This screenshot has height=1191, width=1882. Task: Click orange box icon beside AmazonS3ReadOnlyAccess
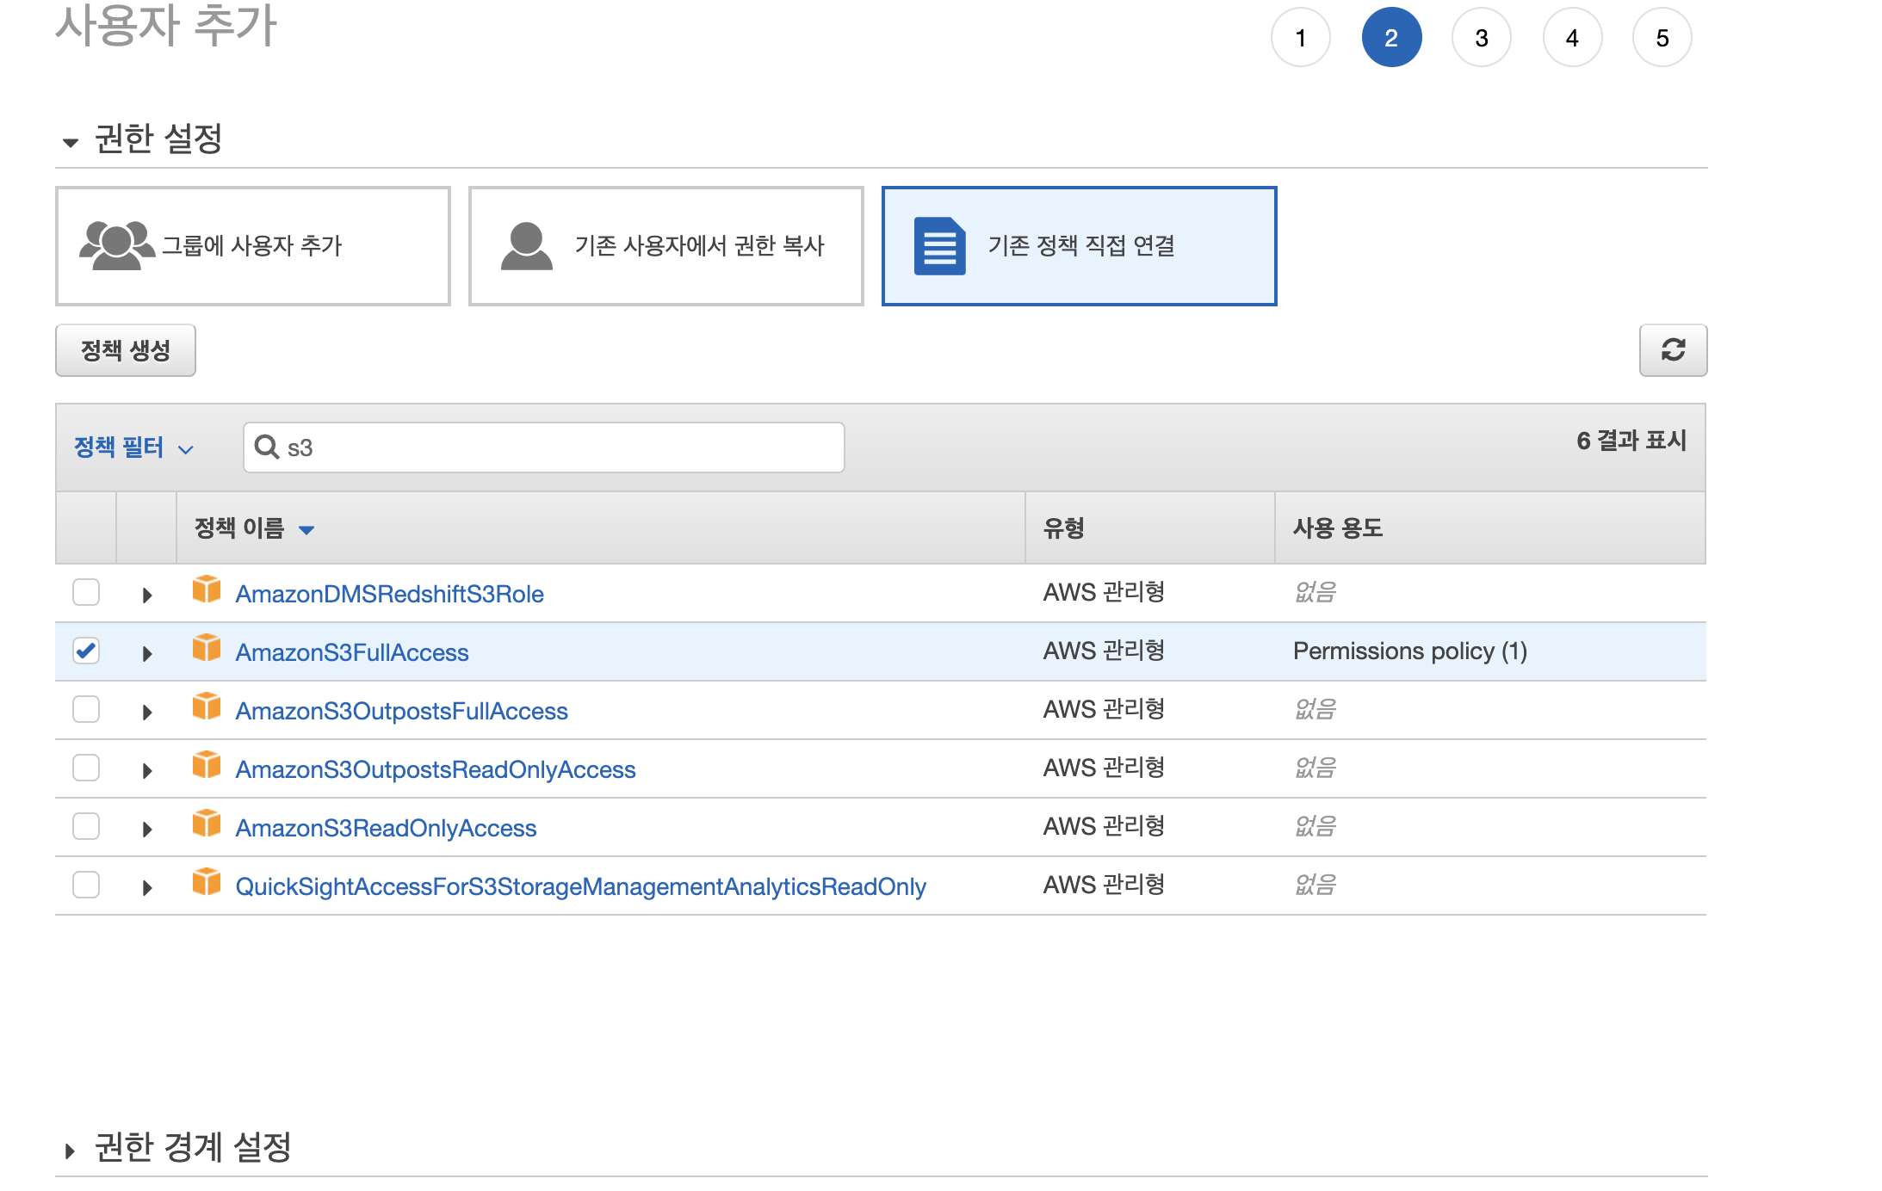click(207, 824)
